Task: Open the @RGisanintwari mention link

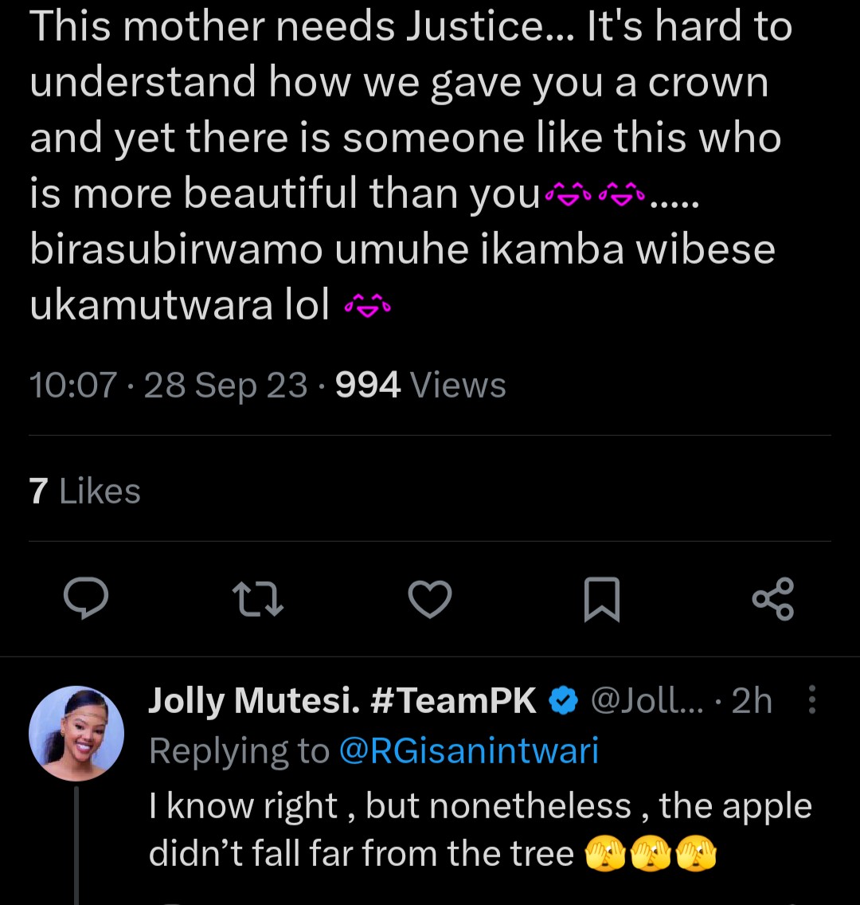Action: click(x=468, y=751)
